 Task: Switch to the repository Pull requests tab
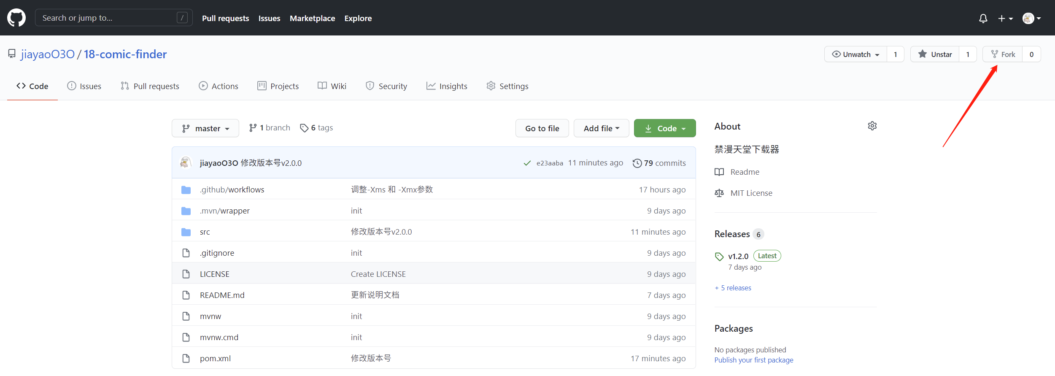coord(150,86)
